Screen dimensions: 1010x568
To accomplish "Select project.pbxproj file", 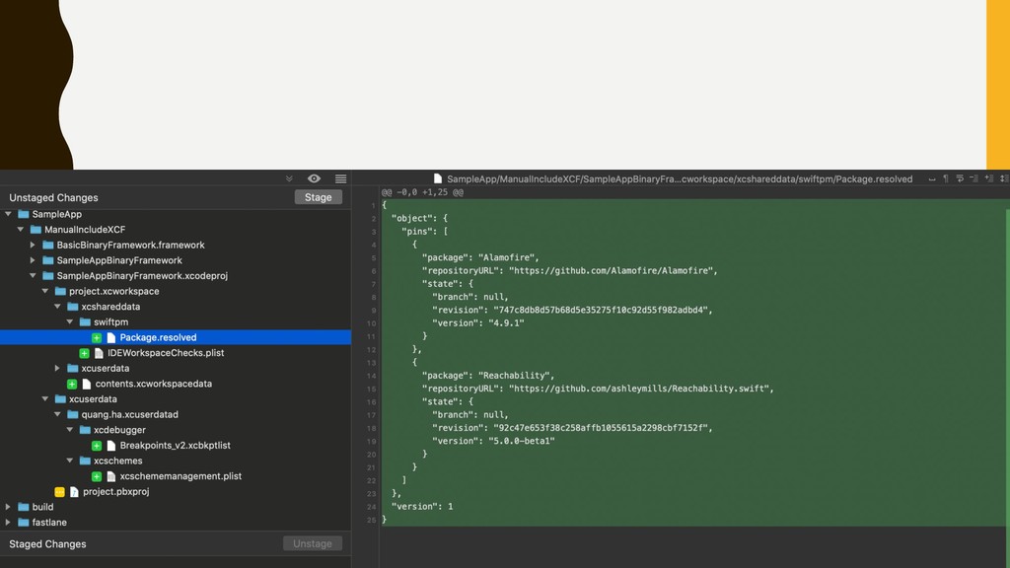I will click(x=116, y=492).
